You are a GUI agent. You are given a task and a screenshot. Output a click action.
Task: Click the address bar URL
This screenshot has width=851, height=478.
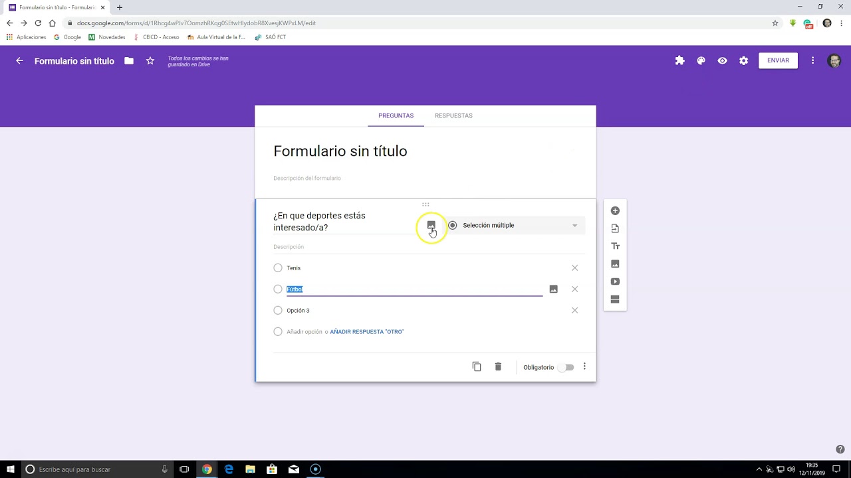[196, 23]
